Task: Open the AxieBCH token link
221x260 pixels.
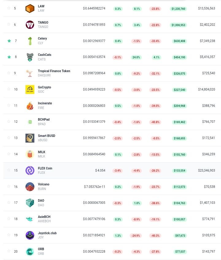Action: point(44,217)
